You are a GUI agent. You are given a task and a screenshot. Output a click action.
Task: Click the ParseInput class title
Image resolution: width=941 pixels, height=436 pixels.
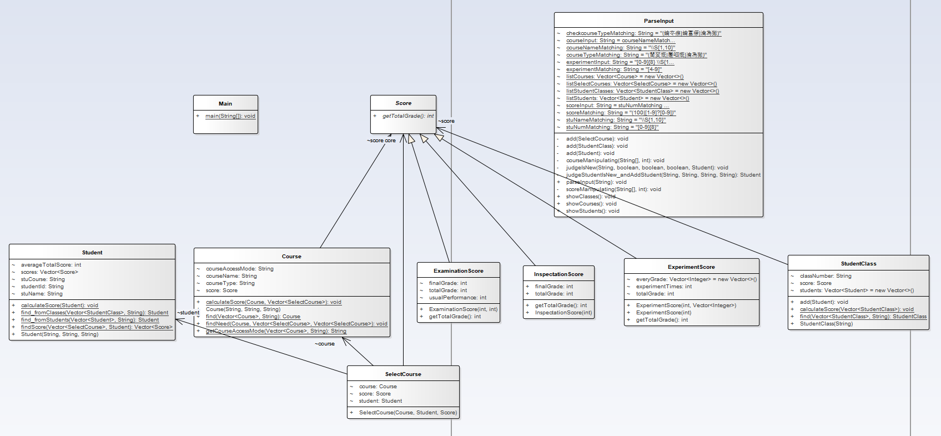point(658,21)
